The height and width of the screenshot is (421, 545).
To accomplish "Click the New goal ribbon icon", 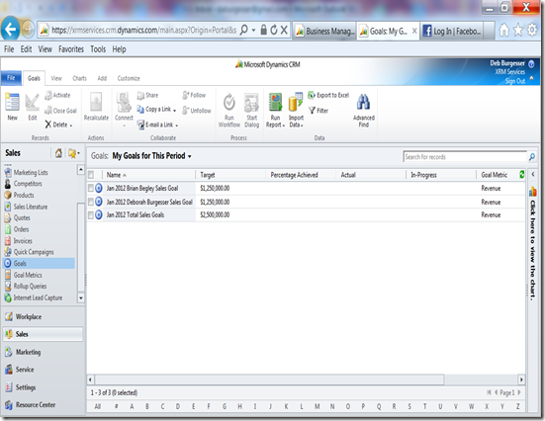I will 12,102.
